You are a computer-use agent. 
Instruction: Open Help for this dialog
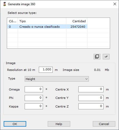pos(59,124)
